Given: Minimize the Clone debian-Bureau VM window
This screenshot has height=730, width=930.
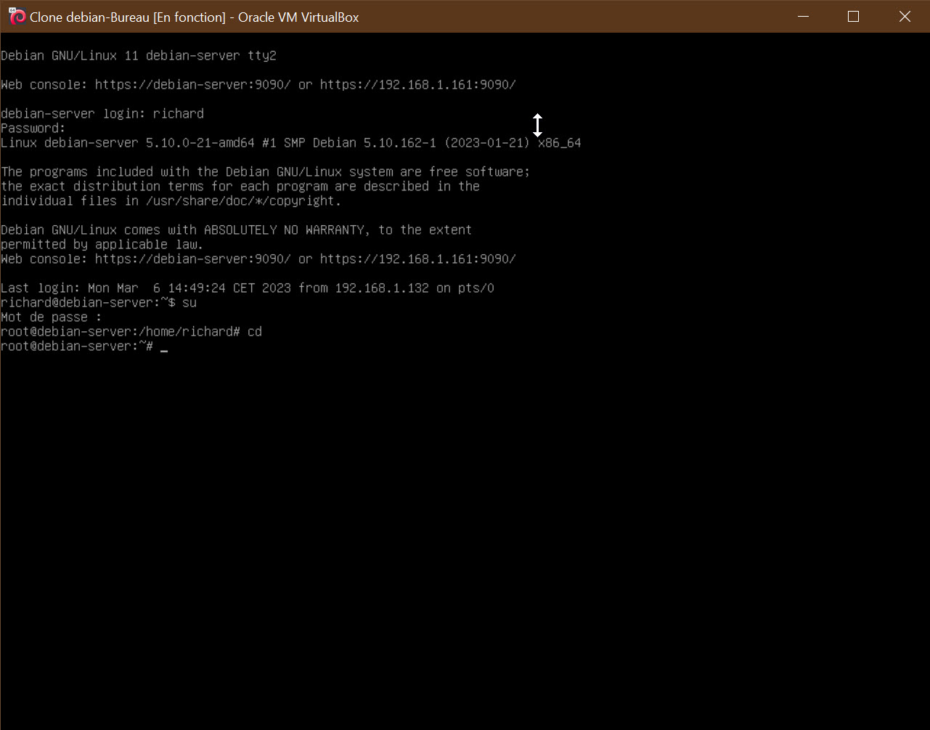Looking at the screenshot, I should click(x=802, y=17).
